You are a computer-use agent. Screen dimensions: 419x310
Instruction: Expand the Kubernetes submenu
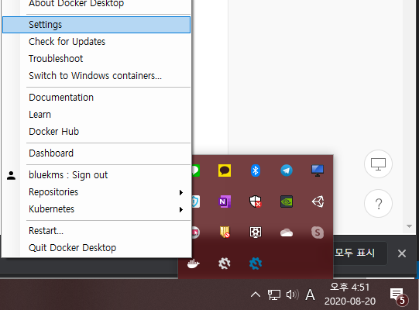[x=96, y=209]
